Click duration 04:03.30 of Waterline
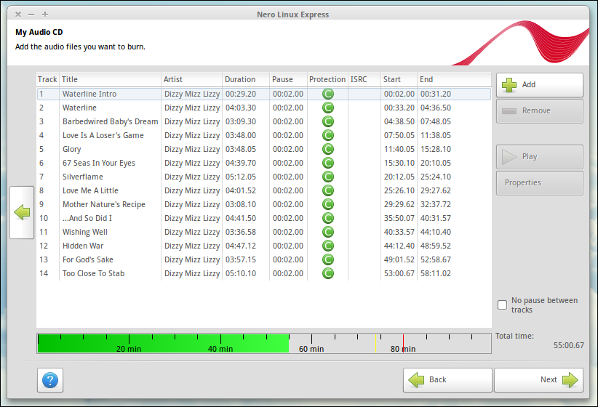 [241, 108]
